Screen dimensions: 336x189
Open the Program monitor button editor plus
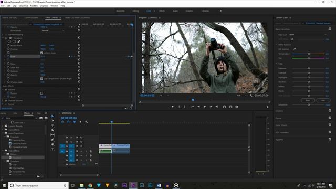click(x=267, y=107)
